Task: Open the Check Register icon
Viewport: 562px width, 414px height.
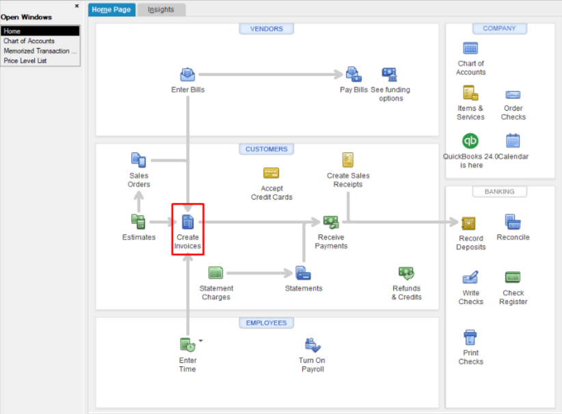Action: pyautogui.click(x=513, y=278)
